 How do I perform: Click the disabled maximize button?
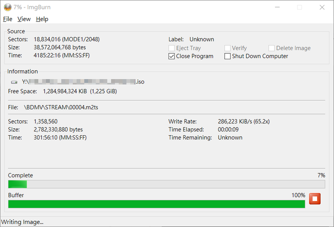pos(300,7)
